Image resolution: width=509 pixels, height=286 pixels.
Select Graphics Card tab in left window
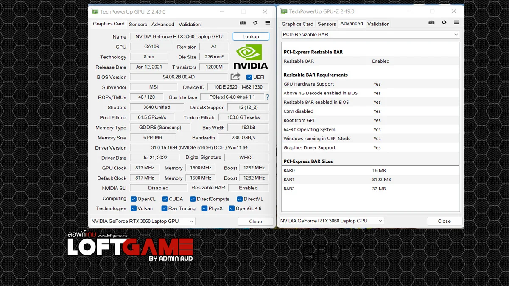109,24
